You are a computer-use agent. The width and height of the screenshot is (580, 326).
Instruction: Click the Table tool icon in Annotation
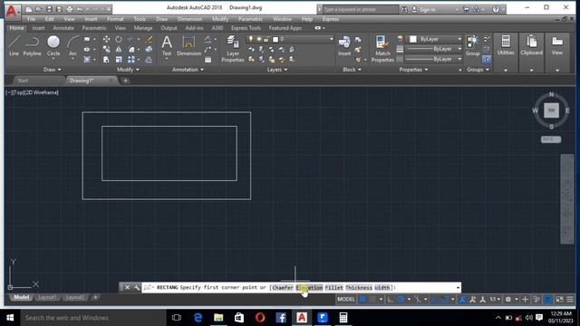tap(208, 60)
